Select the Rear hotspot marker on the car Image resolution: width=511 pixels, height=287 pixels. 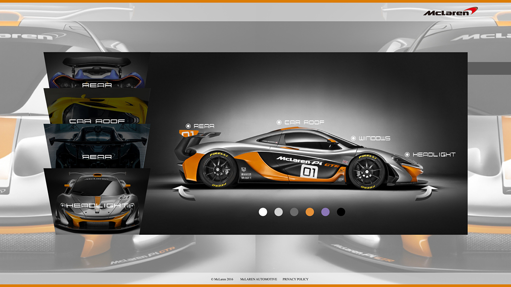[188, 126]
